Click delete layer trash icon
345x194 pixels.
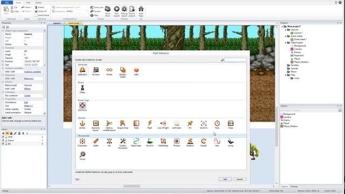[19, 133]
